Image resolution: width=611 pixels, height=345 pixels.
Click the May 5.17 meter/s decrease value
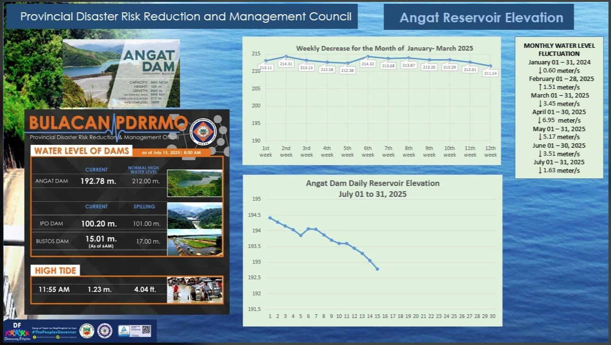coord(559,137)
